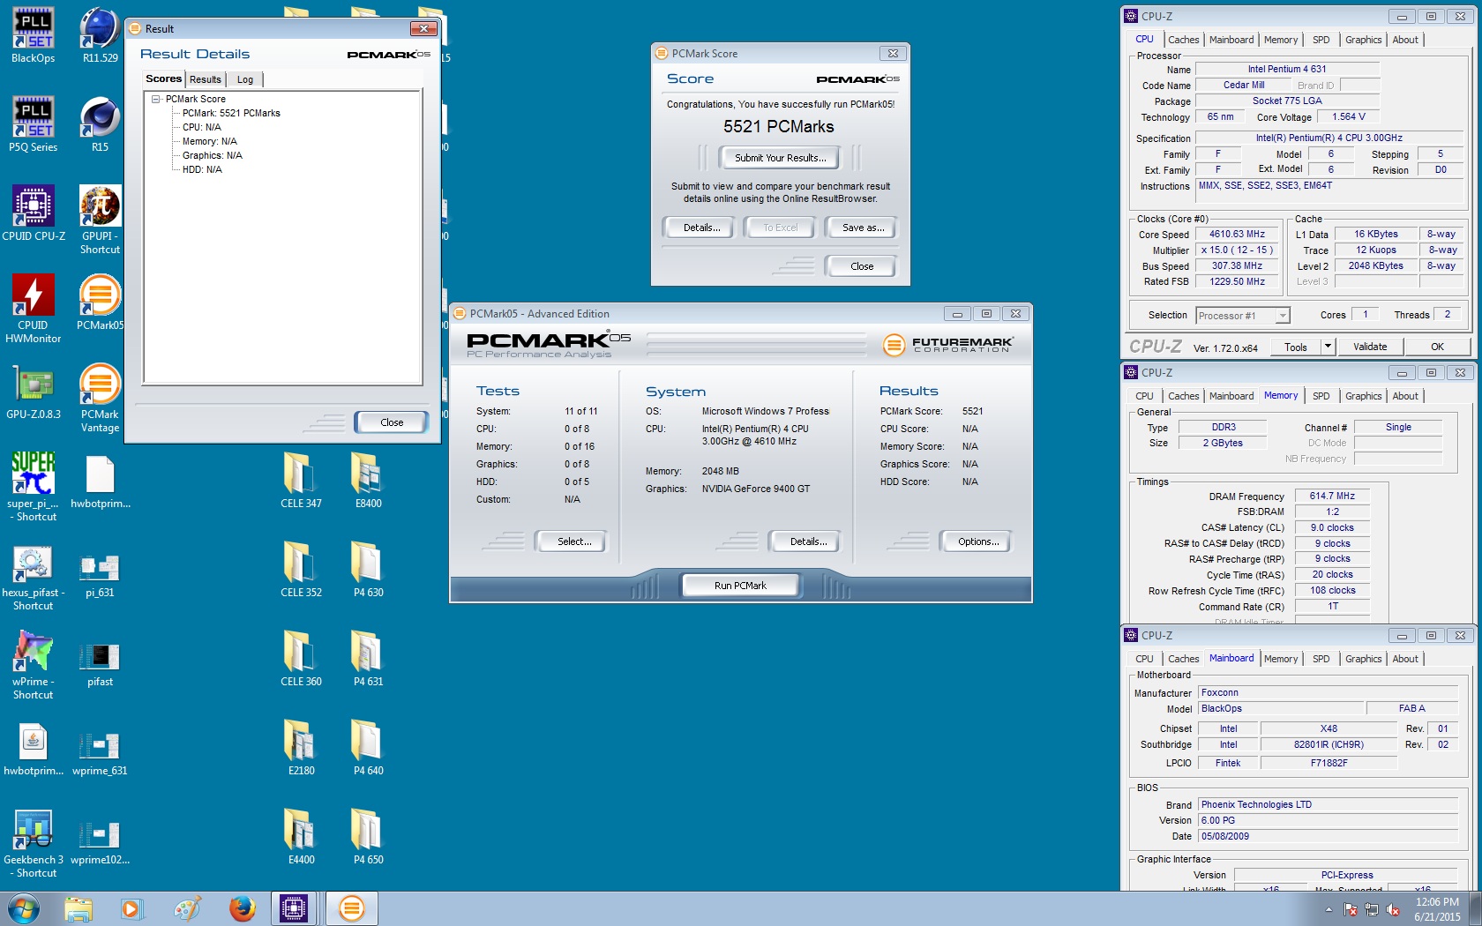Open the E2180 folder
Image resolution: width=1482 pixels, height=926 pixels.
(301, 748)
